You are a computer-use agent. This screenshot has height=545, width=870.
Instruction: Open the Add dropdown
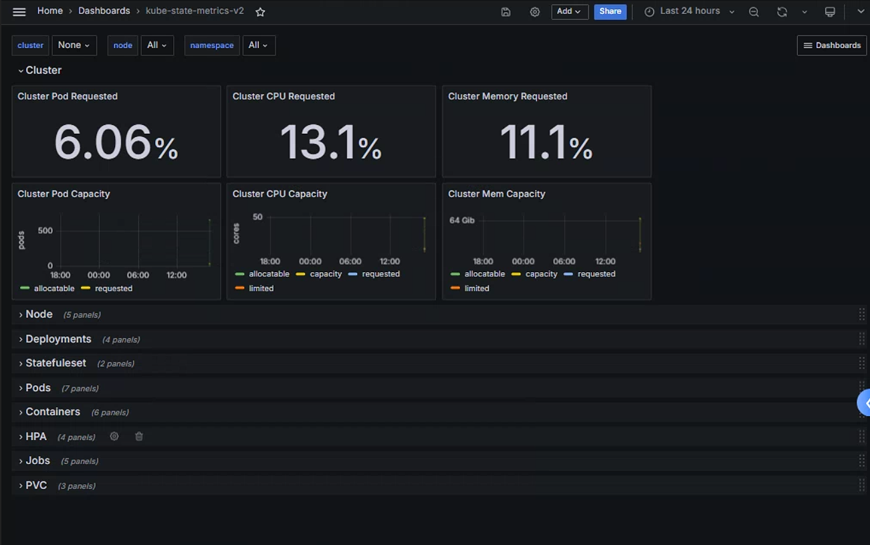click(x=570, y=11)
